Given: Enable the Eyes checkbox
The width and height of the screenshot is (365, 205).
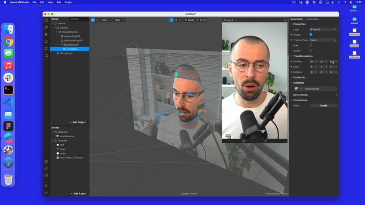Looking at the screenshot, I should pos(311,45).
